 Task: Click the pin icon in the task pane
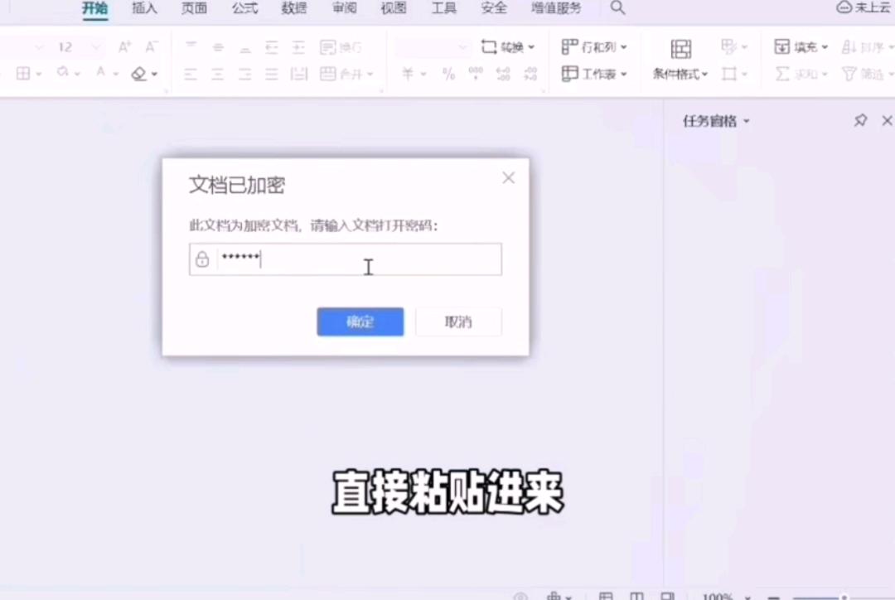click(860, 120)
